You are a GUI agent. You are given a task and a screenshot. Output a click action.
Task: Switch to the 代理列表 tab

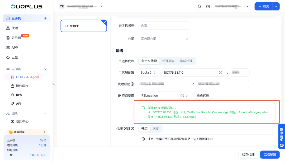[x=168, y=61]
